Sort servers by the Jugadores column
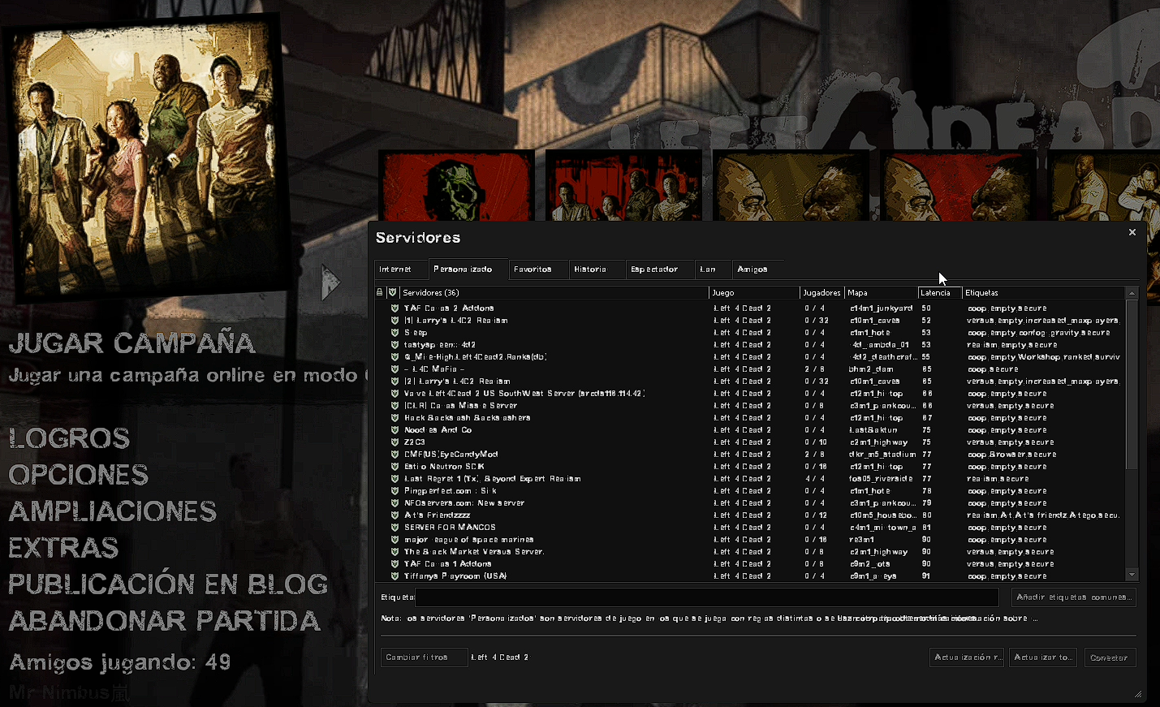This screenshot has width=1160, height=707. 821,292
